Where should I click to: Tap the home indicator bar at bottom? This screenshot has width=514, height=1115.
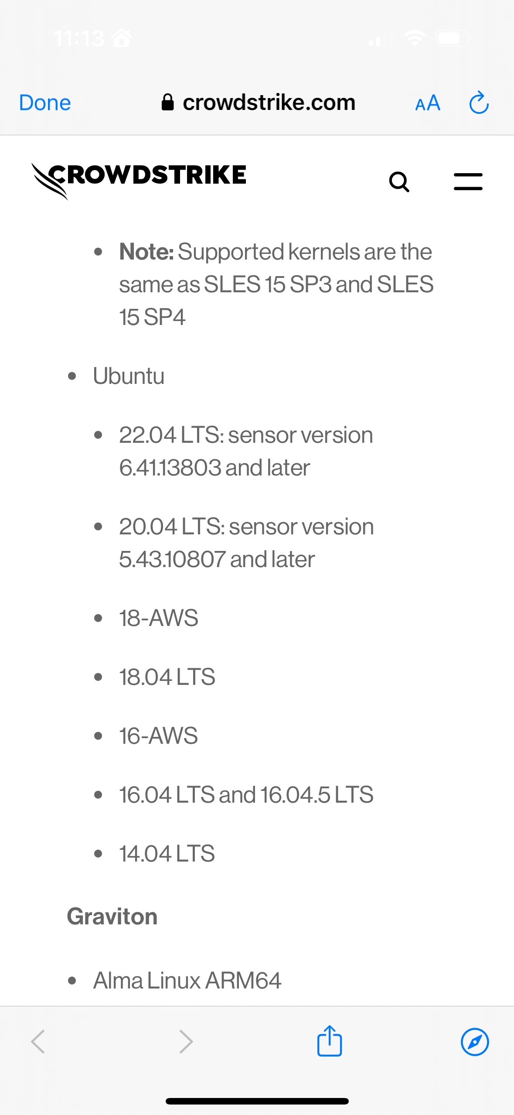257,1101
